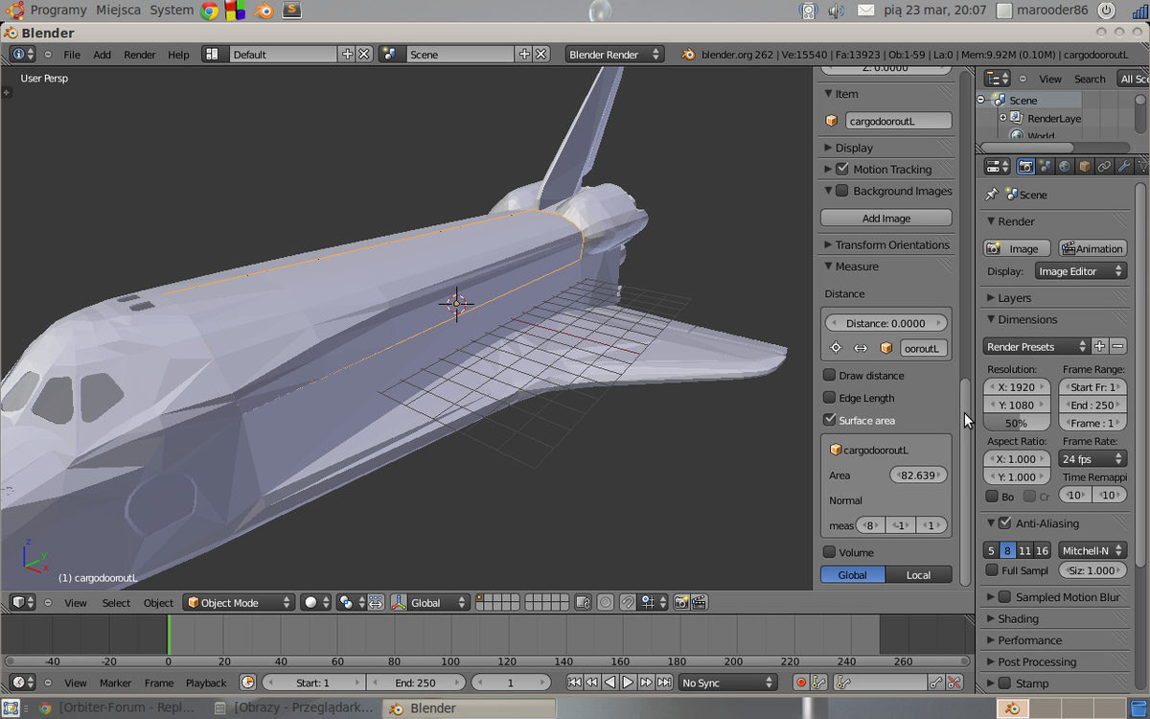This screenshot has height=719, width=1150.
Task: Play the animation forward
Action: pos(628,683)
